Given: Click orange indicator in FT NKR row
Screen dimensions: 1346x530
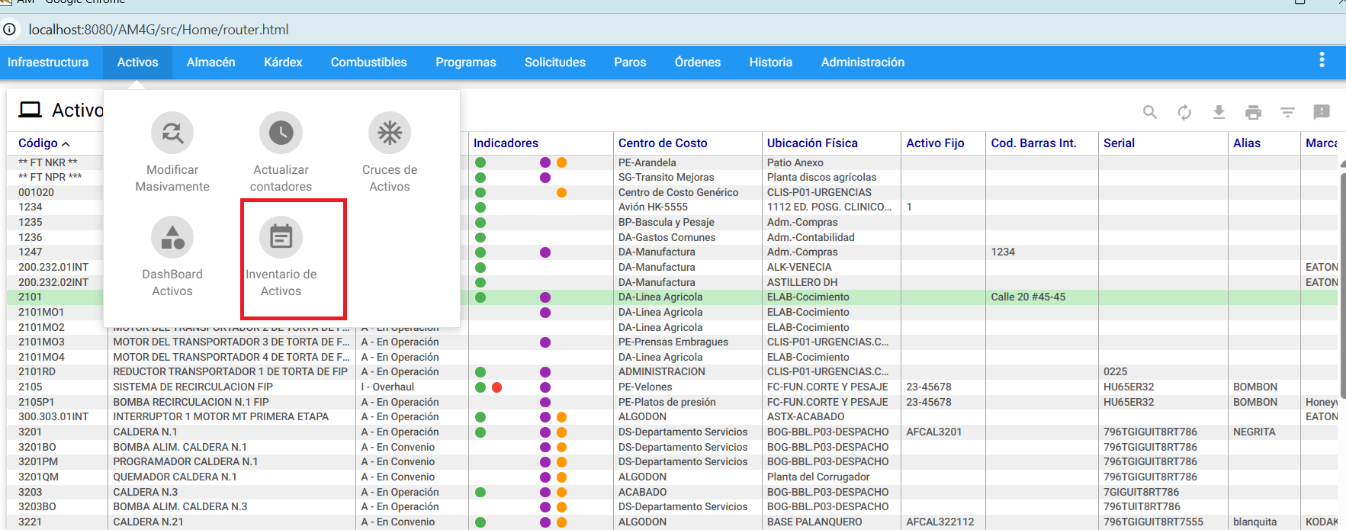Looking at the screenshot, I should click(x=561, y=162).
